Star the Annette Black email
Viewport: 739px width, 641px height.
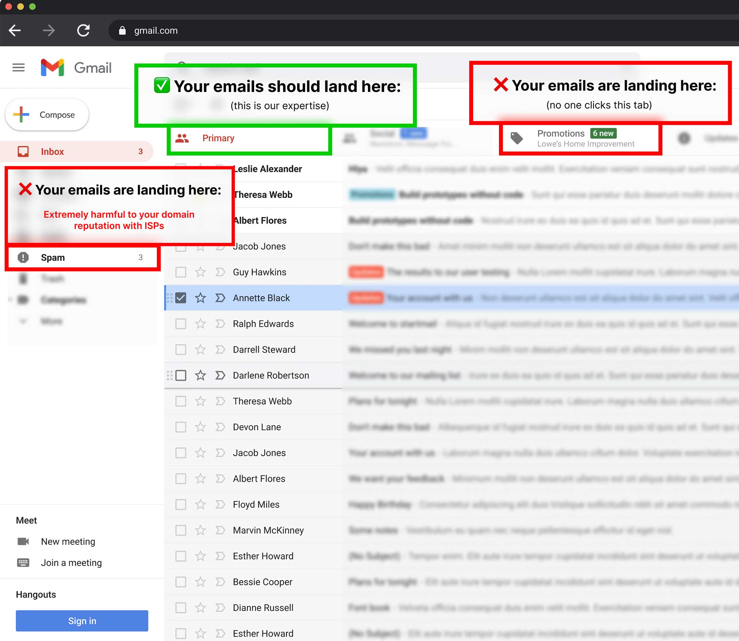[x=200, y=298]
